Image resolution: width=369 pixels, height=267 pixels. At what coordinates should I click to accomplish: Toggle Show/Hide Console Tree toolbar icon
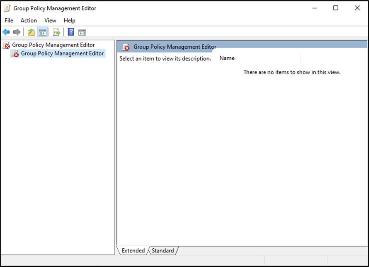pos(42,32)
